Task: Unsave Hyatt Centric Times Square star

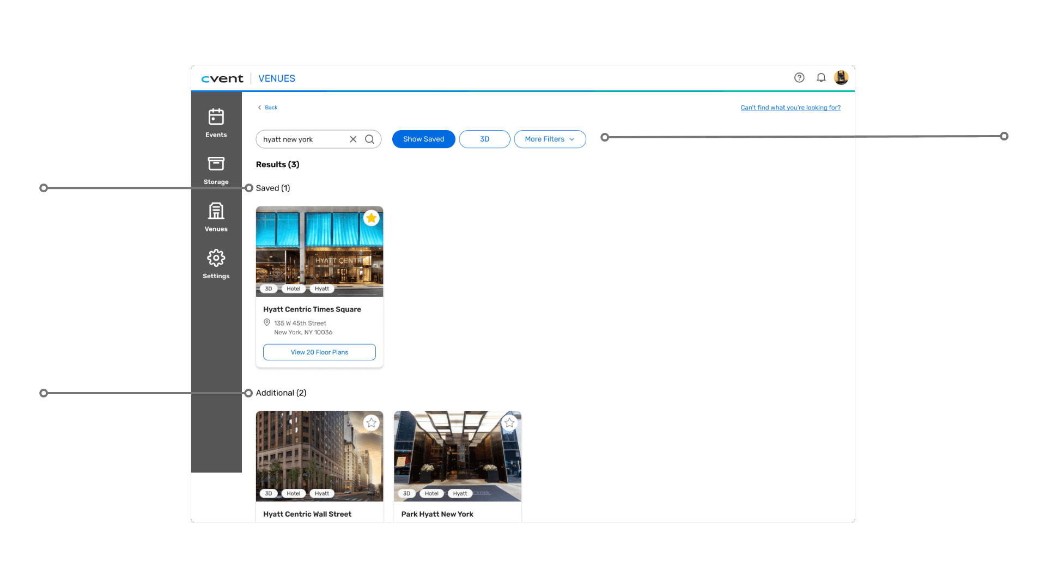Action: 372,218
